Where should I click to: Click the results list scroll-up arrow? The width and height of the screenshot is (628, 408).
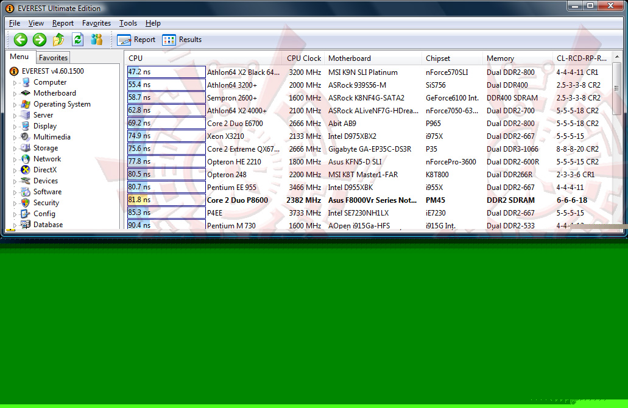click(617, 57)
